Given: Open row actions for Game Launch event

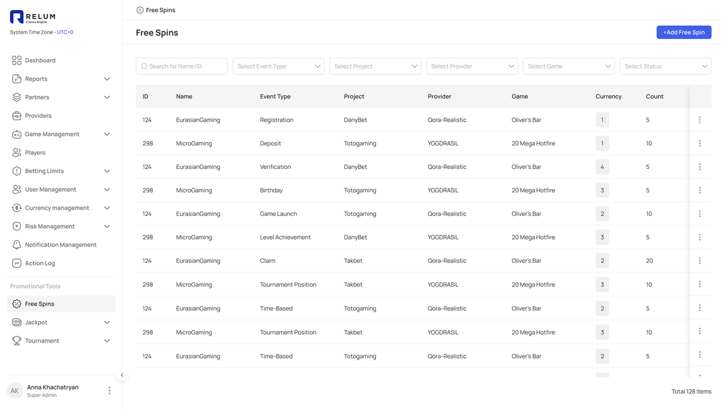Looking at the screenshot, I should point(699,214).
